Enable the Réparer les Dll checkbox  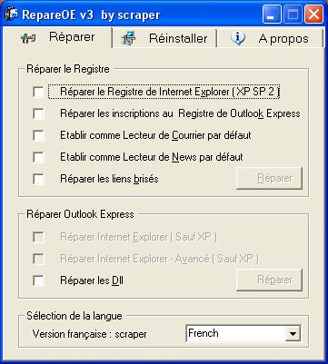coord(38,280)
